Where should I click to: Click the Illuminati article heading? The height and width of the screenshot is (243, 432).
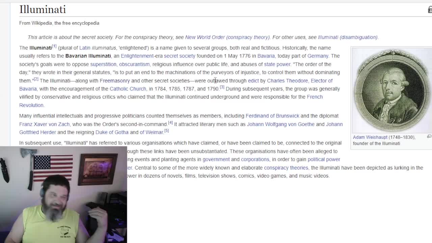pyautogui.click(x=43, y=9)
